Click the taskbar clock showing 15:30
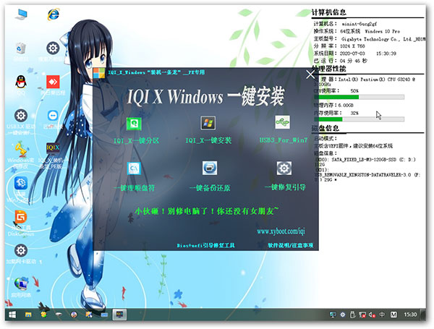This screenshot has height=329, width=434. click(410, 315)
